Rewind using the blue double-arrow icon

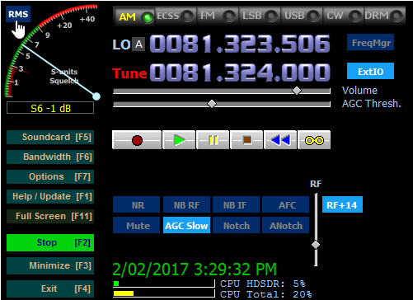coord(280,140)
